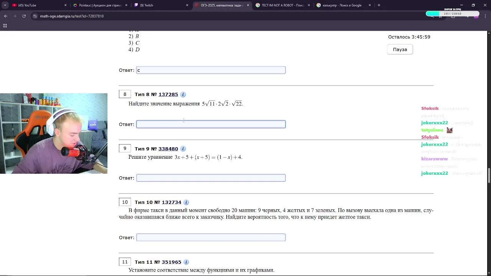Click chat username 'tatyxiana'
The height and width of the screenshot is (276, 491).
tap(432, 130)
